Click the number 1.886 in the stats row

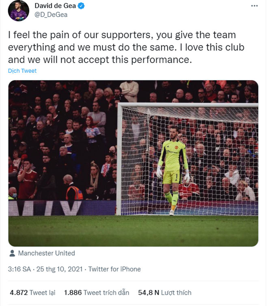pyautogui.click(x=73, y=293)
